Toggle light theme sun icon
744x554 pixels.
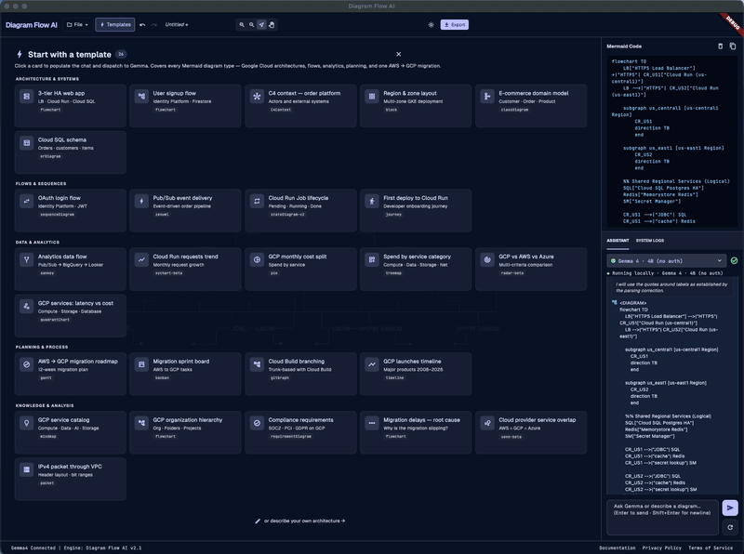(431, 25)
